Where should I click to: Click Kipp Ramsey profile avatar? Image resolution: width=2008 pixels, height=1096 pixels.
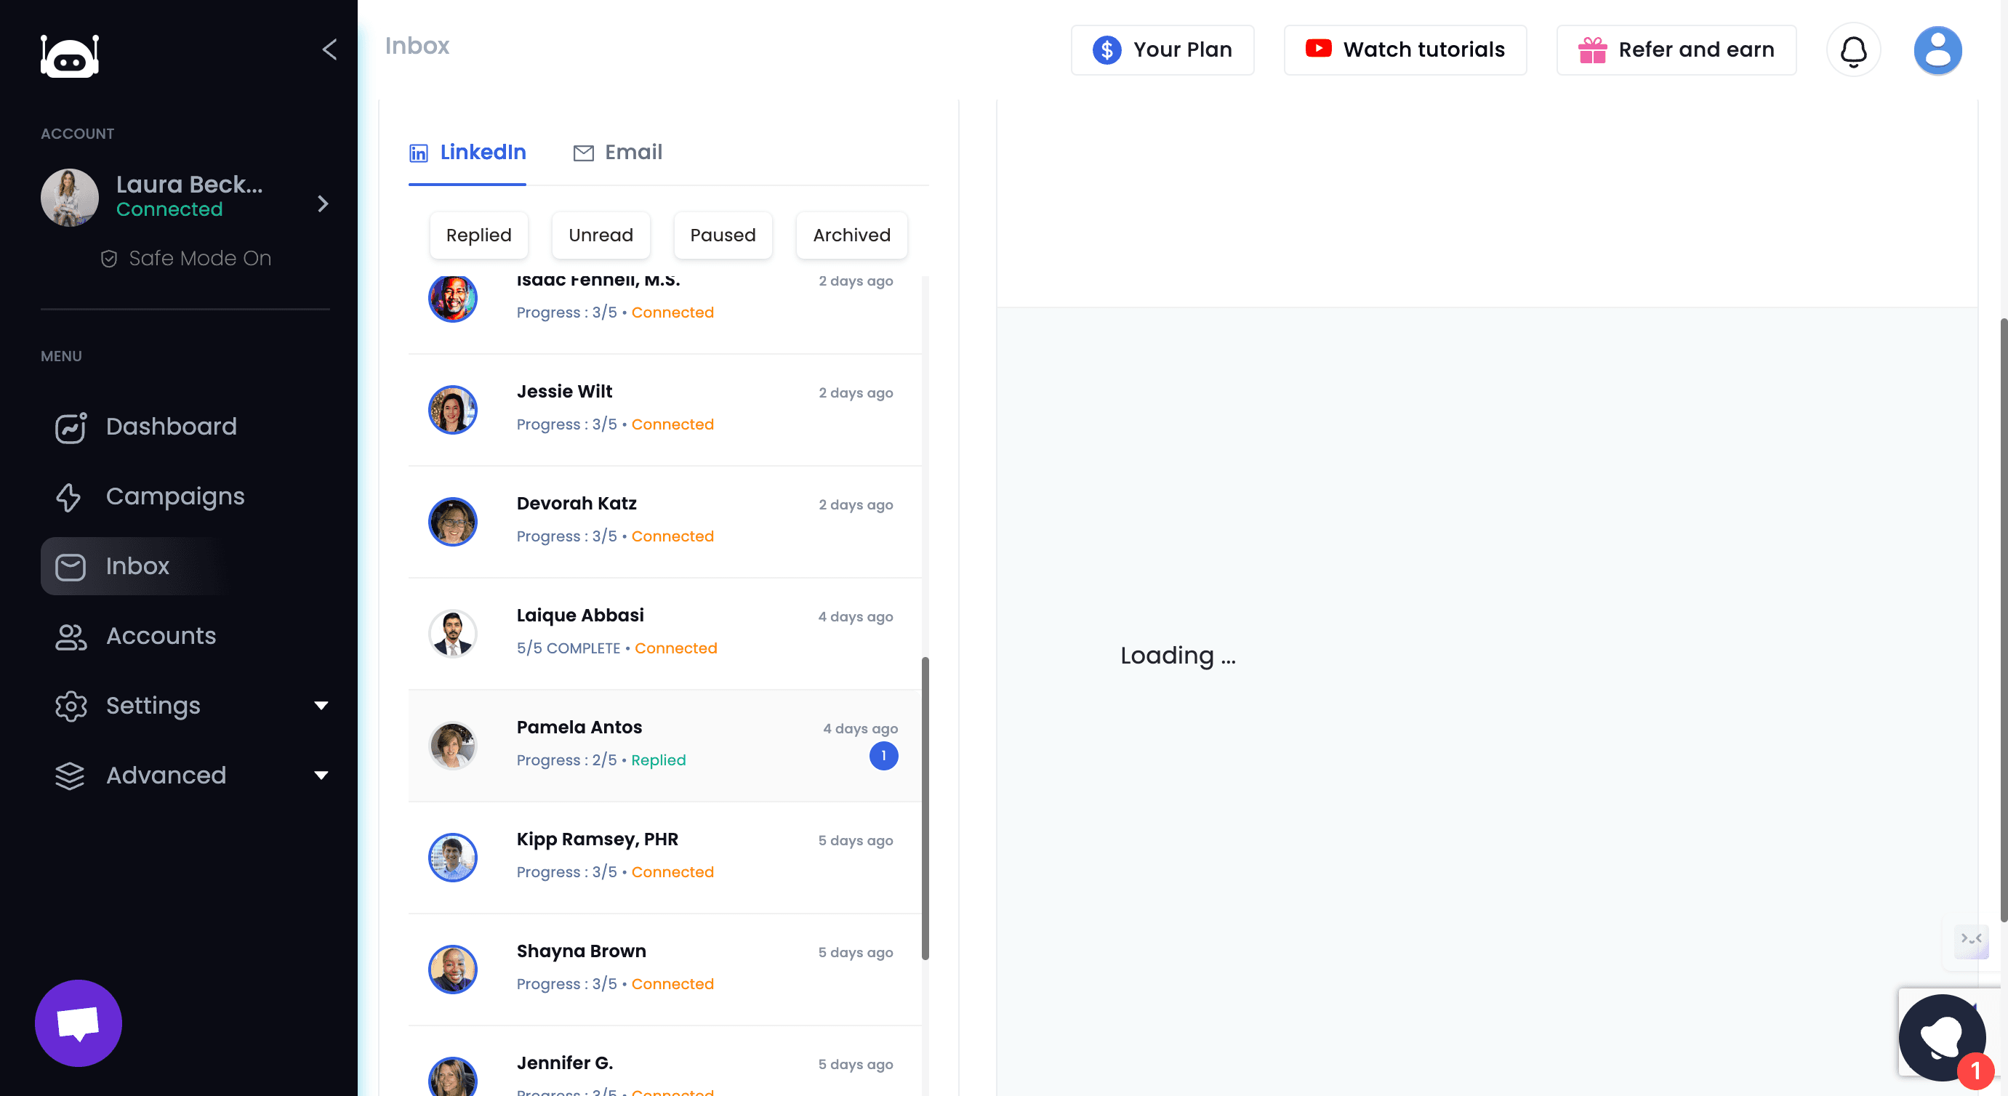453,858
